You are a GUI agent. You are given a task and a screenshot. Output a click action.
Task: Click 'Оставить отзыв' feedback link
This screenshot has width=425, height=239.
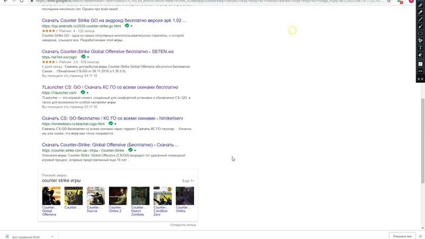[183, 225]
